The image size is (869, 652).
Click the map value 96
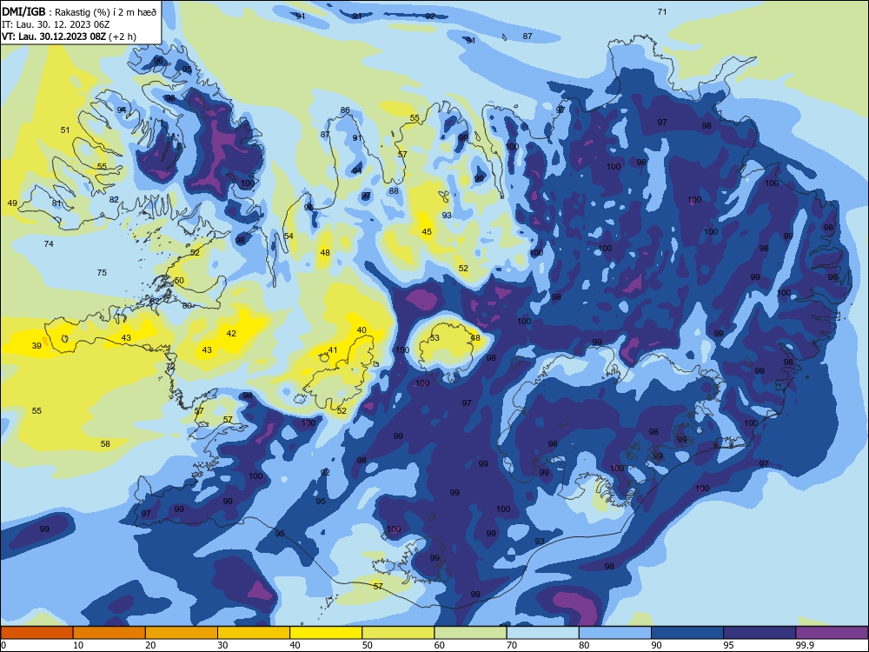pos(158,61)
